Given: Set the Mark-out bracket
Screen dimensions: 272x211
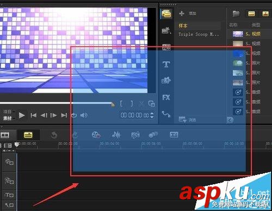Looking at the screenshot, I should (x=132, y=104).
